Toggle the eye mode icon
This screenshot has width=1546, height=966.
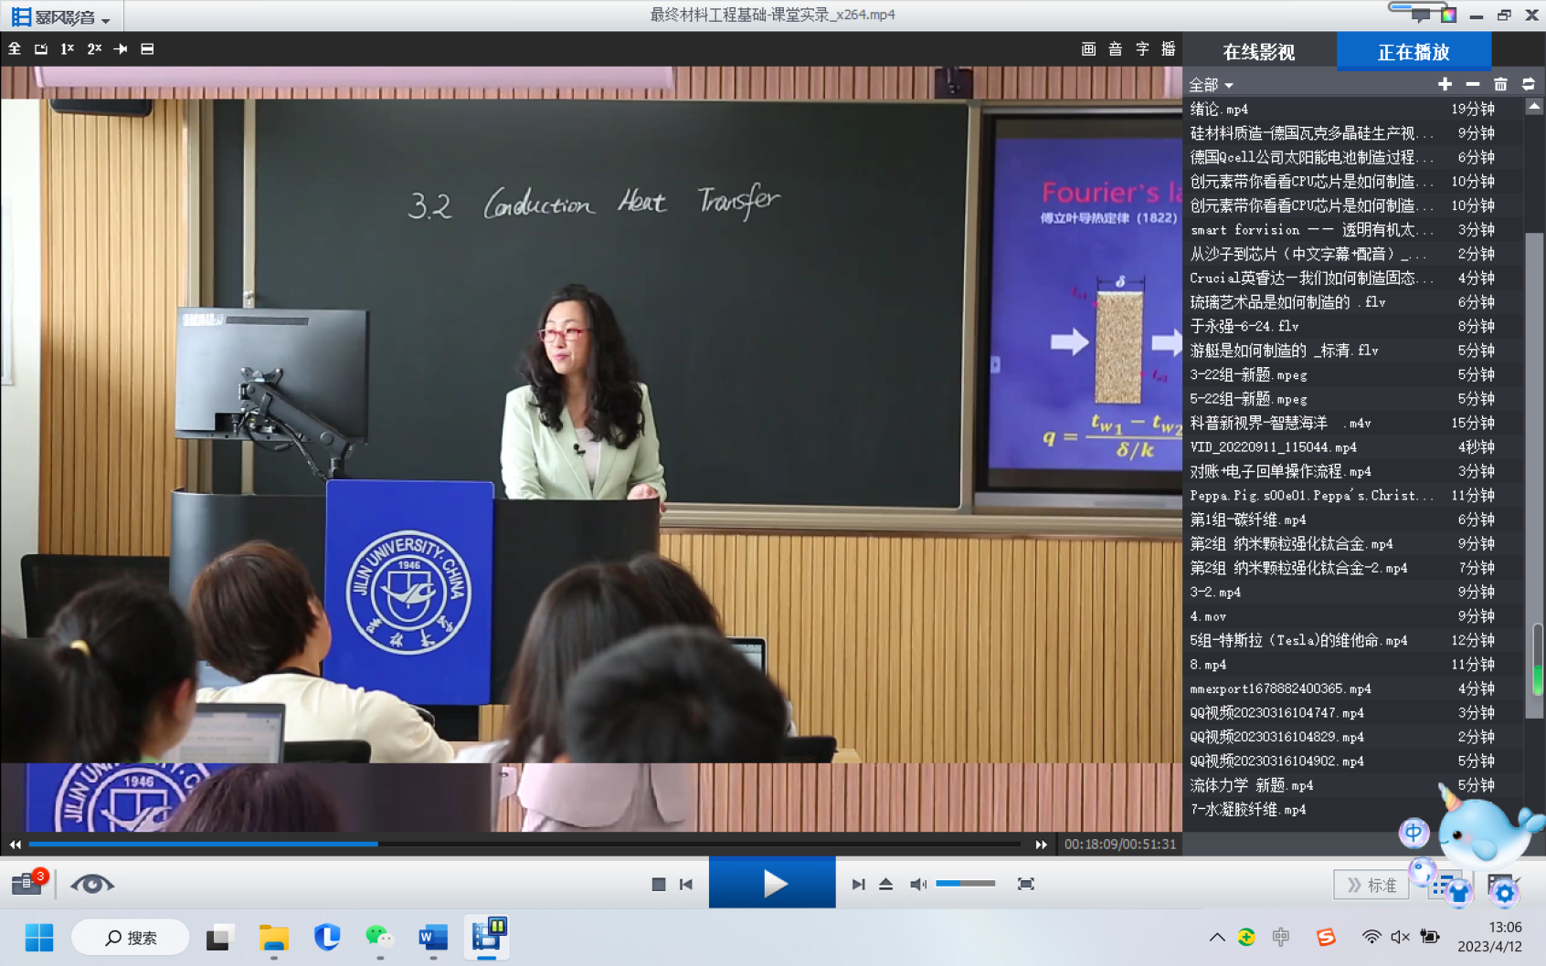[x=91, y=884]
